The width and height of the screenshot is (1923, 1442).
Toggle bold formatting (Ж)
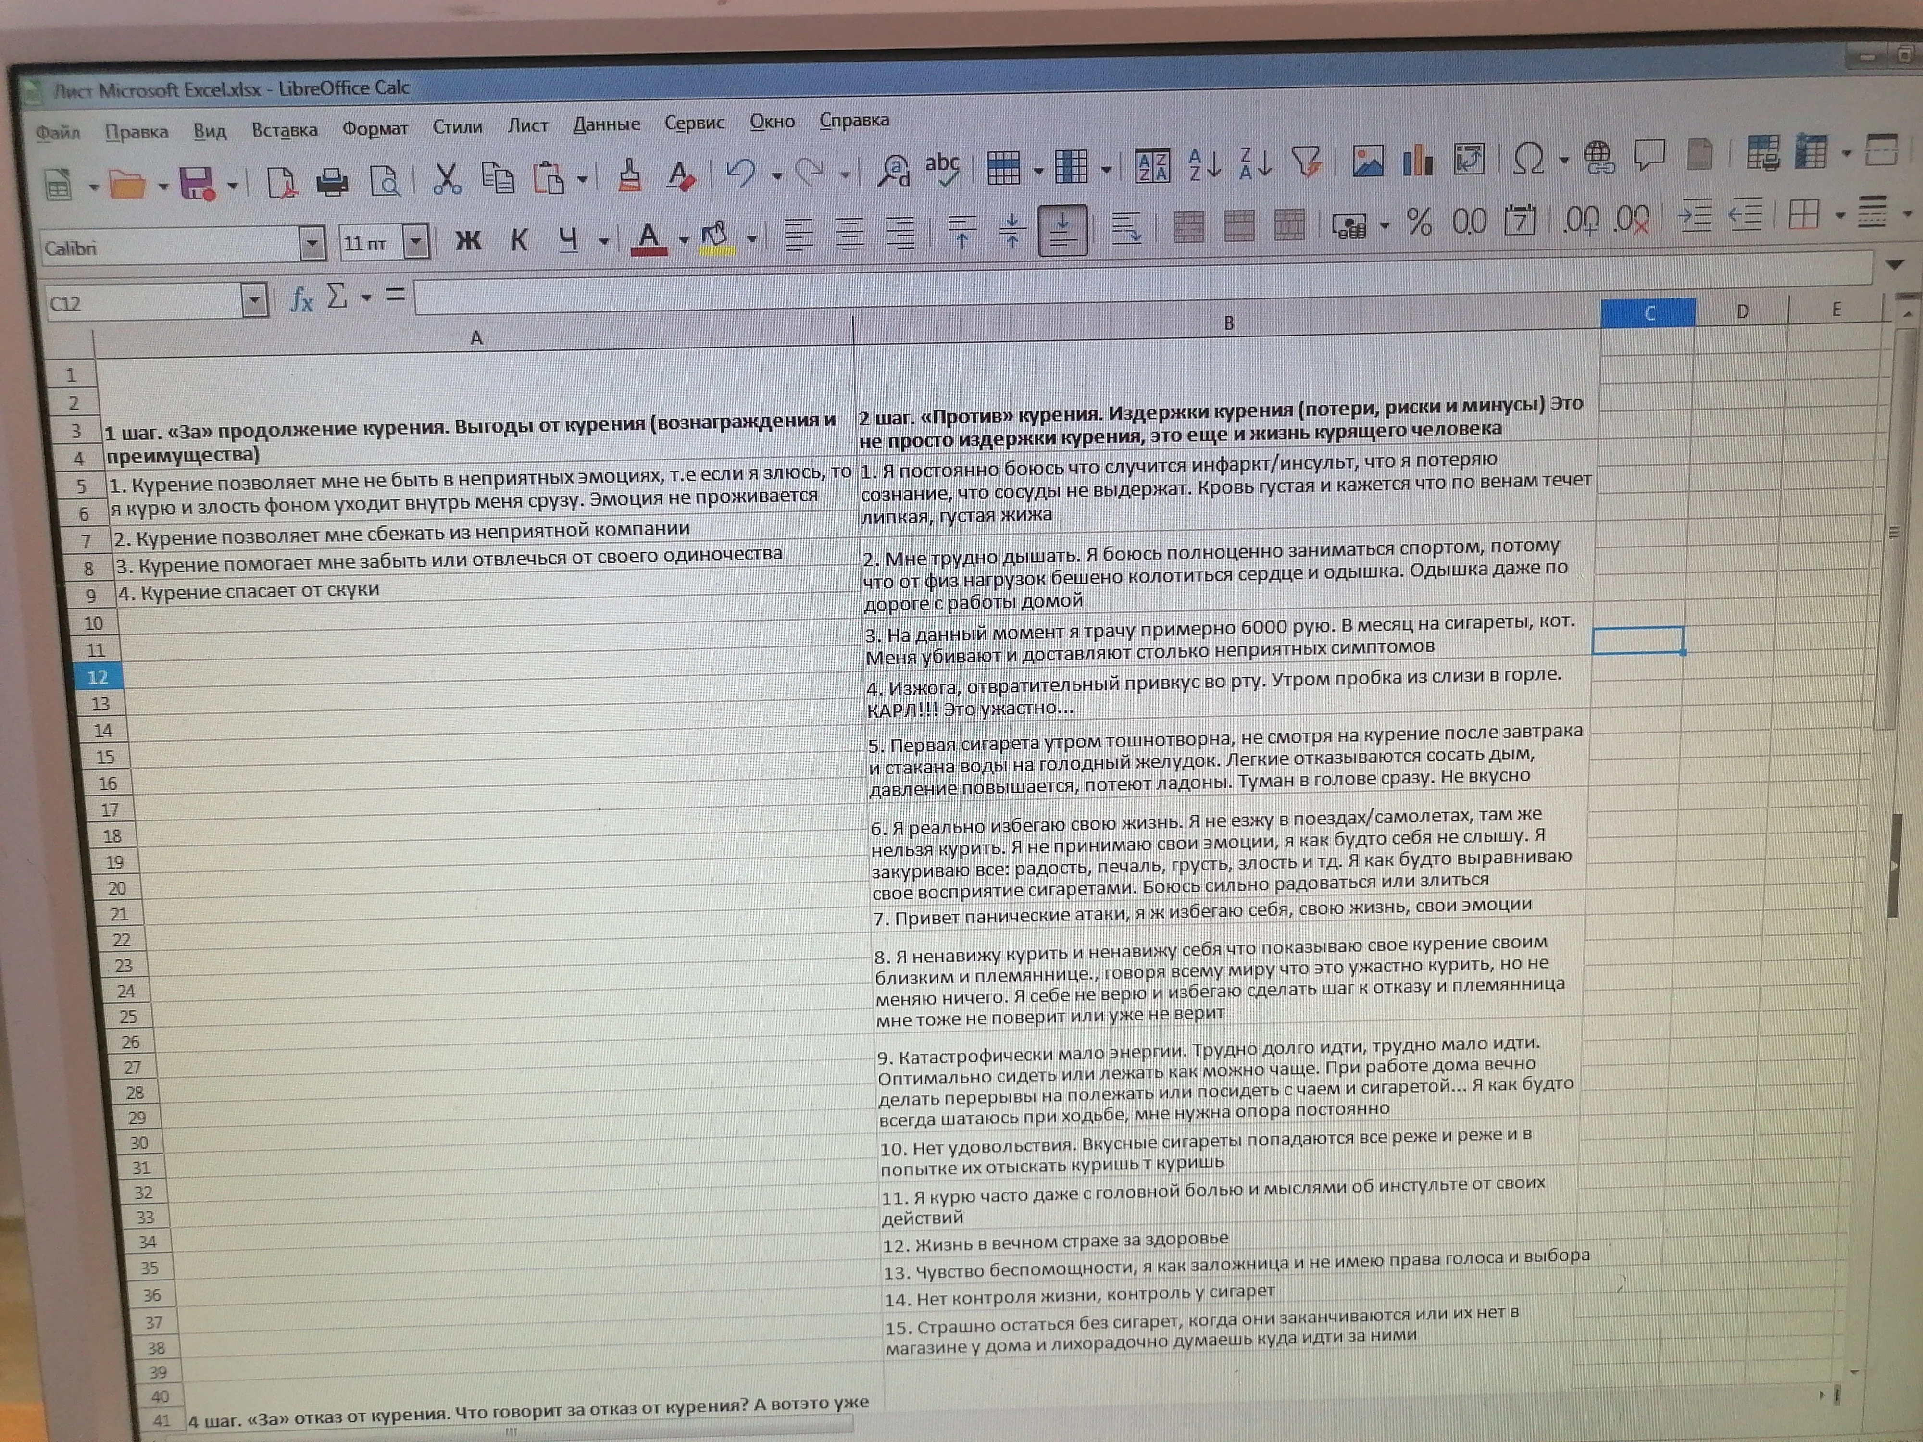click(x=469, y=240)
